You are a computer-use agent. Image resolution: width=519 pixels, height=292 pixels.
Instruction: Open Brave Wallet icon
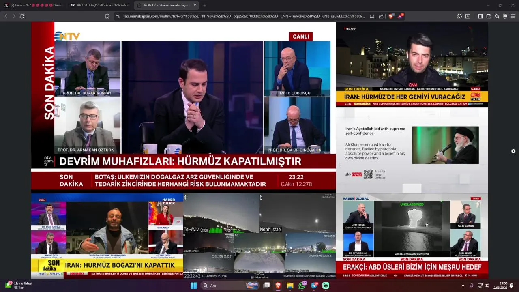489,16
